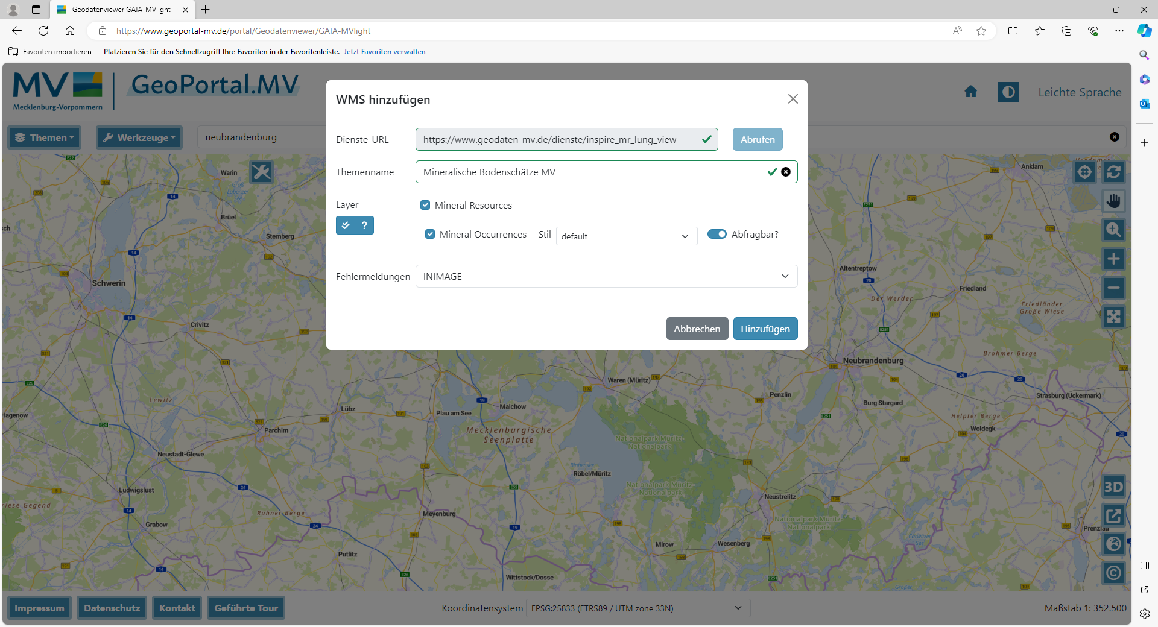Clear the search field with X icon
This screenshot has height=627, width=1158.
tap(1115, 137)
